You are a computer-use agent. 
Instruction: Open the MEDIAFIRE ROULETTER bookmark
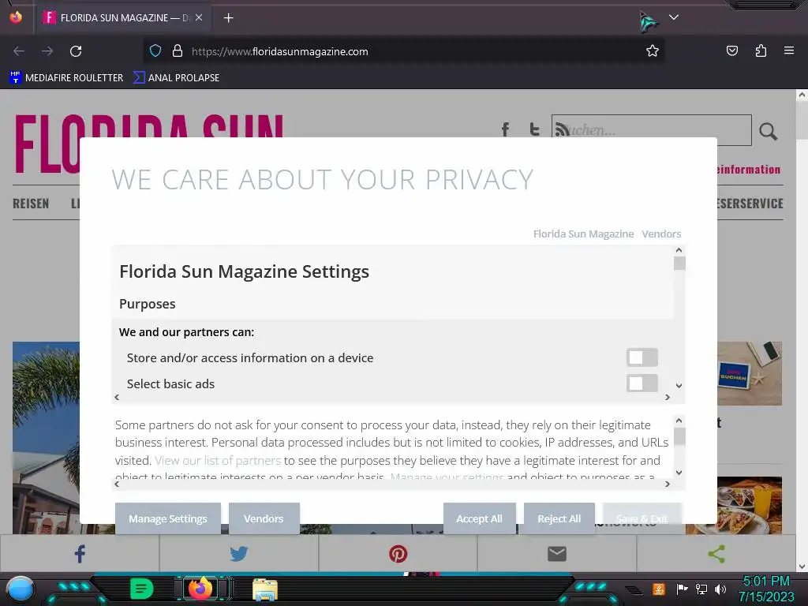coord(66,78)
